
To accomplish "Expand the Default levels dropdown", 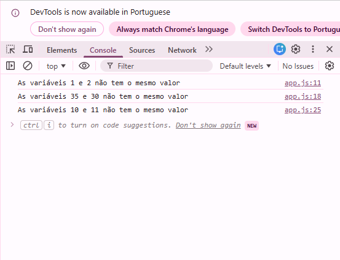I will [245, 66].
